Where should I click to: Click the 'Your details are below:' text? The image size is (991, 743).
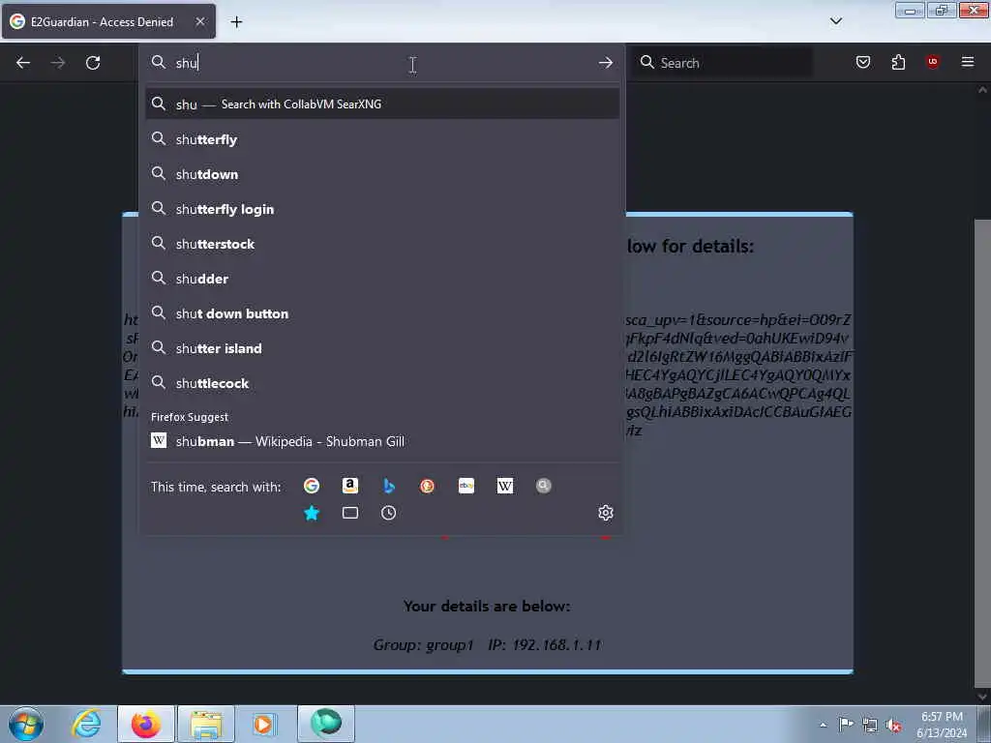[x=487, y=607]
